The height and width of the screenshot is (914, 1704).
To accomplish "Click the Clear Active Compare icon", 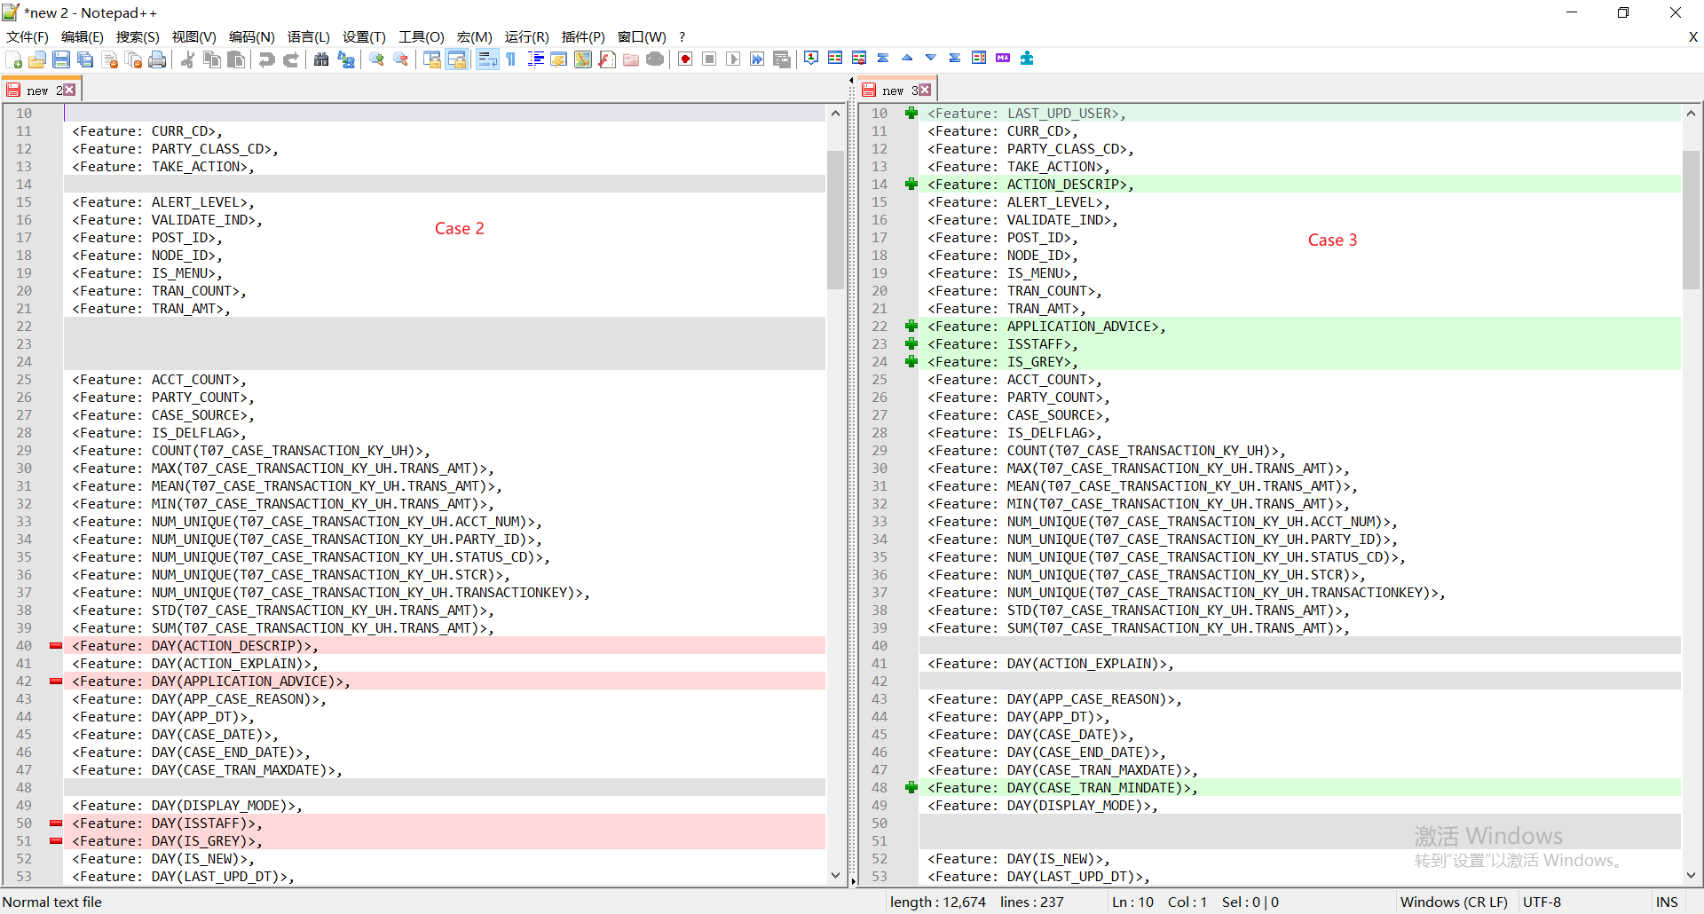I will point(859,58).
